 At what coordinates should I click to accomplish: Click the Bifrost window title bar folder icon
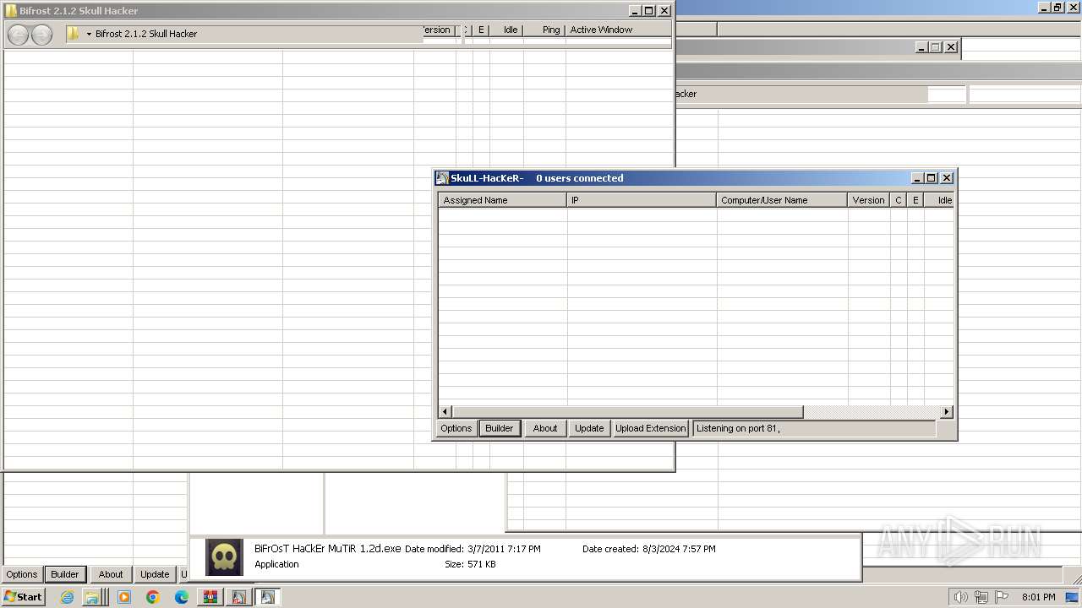click(11, 11)
